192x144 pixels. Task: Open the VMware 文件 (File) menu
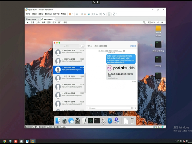[28, 14]
